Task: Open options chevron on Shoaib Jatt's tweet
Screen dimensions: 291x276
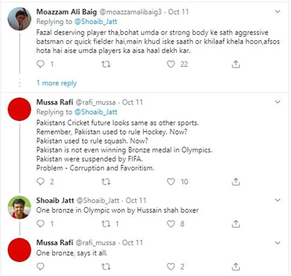Action: 278,200
